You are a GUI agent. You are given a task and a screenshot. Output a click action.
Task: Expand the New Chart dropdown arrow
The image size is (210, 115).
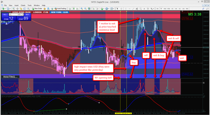(5, 9)
